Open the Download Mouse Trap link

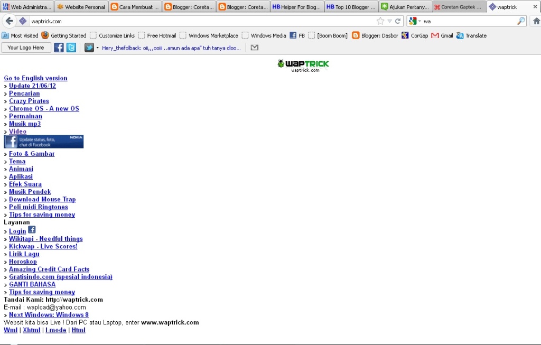[x=42, y=199]
